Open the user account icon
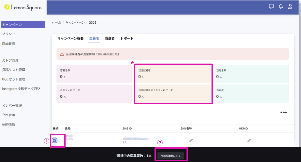Viewport: 301px width, 162px height. (290, 7)
